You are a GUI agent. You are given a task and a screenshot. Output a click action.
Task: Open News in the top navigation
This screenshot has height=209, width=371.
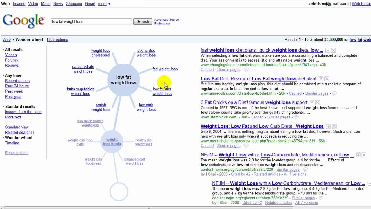[58, 4]
